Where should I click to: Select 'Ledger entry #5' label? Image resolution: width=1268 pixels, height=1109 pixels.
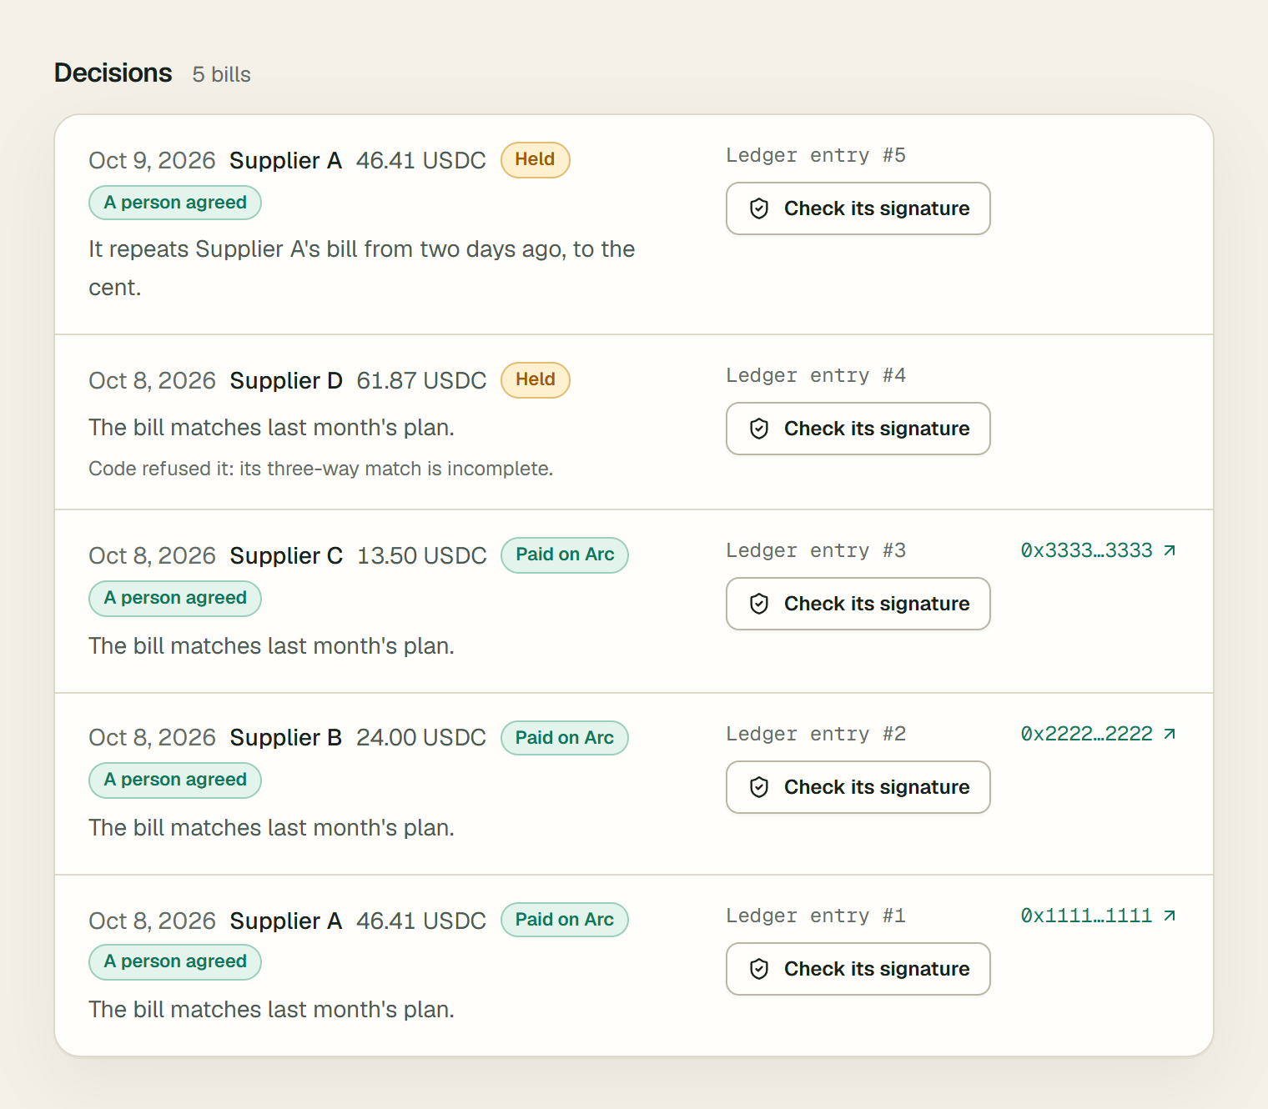coord(816,156)
